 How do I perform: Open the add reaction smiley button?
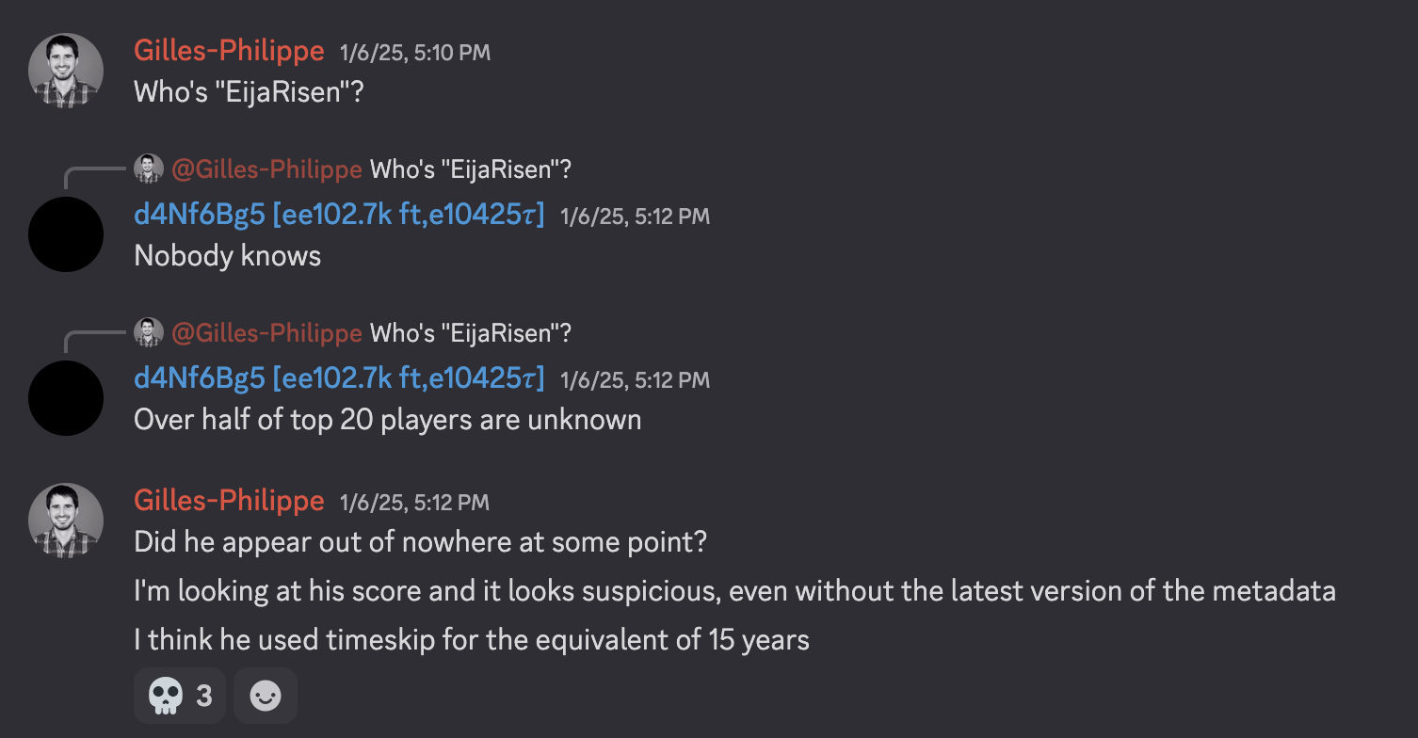(x=266, y=696)
